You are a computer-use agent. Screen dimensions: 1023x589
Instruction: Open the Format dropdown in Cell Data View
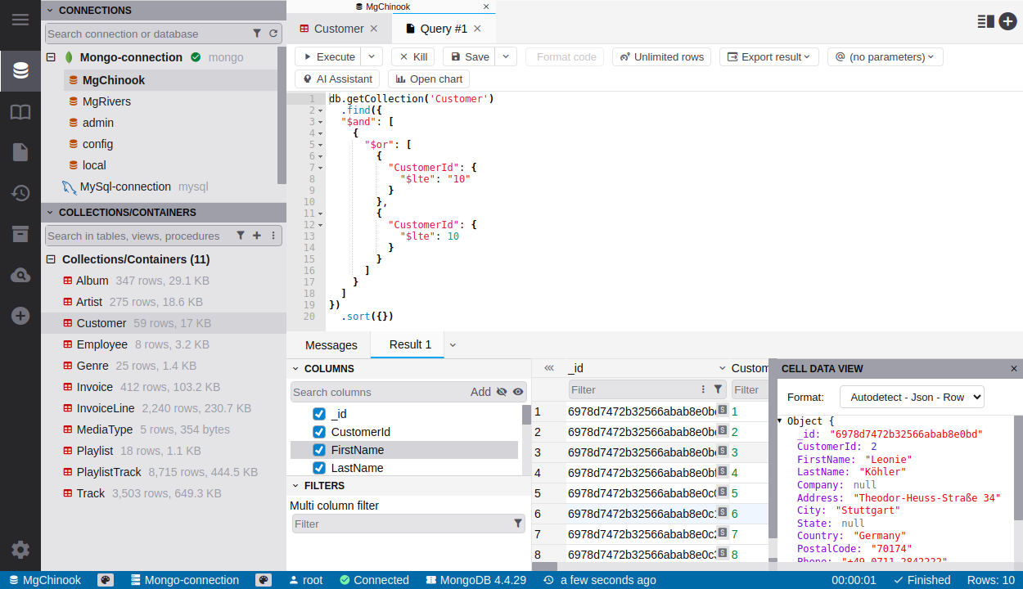(911, 397)
